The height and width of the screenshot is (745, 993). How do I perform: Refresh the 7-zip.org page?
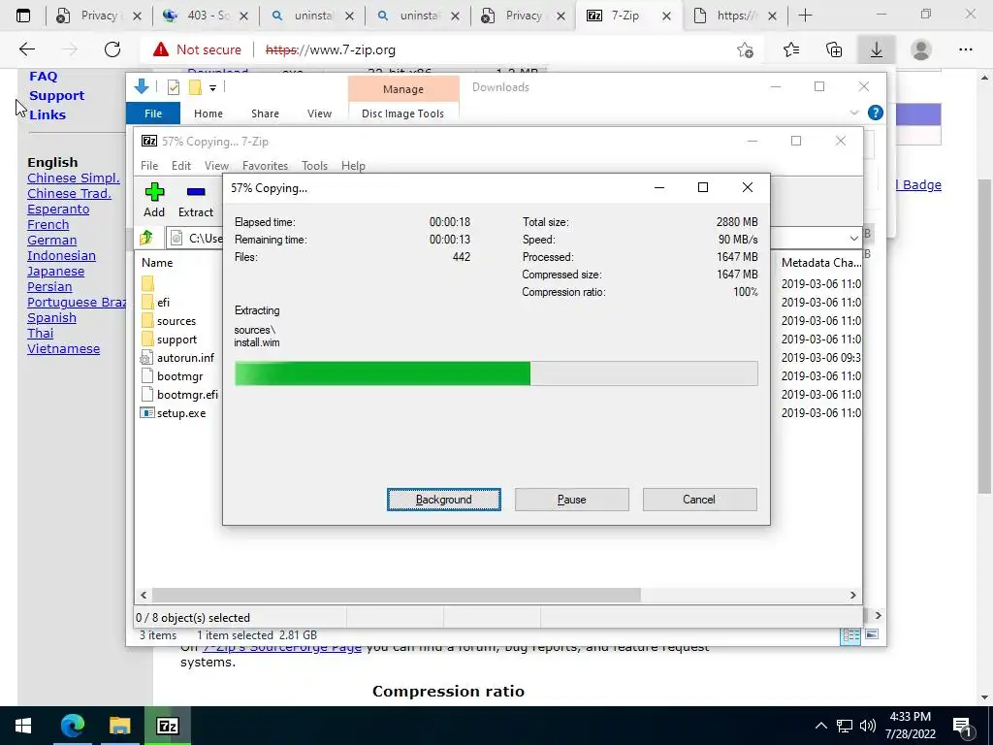click(112, 49)
